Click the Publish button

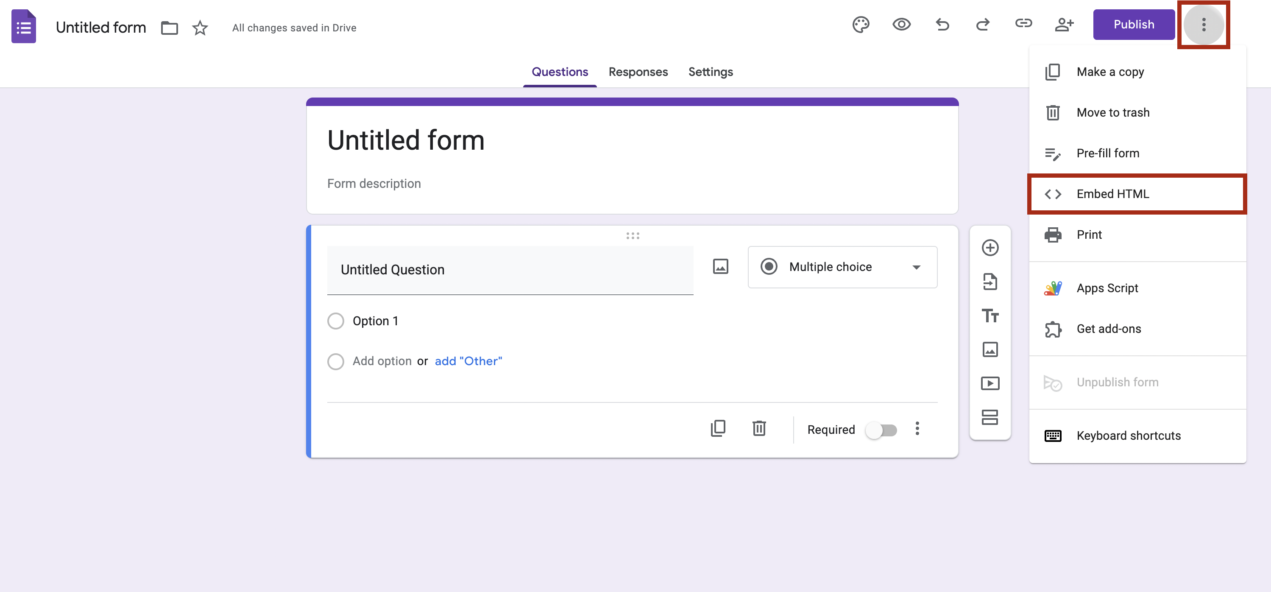1133,24
